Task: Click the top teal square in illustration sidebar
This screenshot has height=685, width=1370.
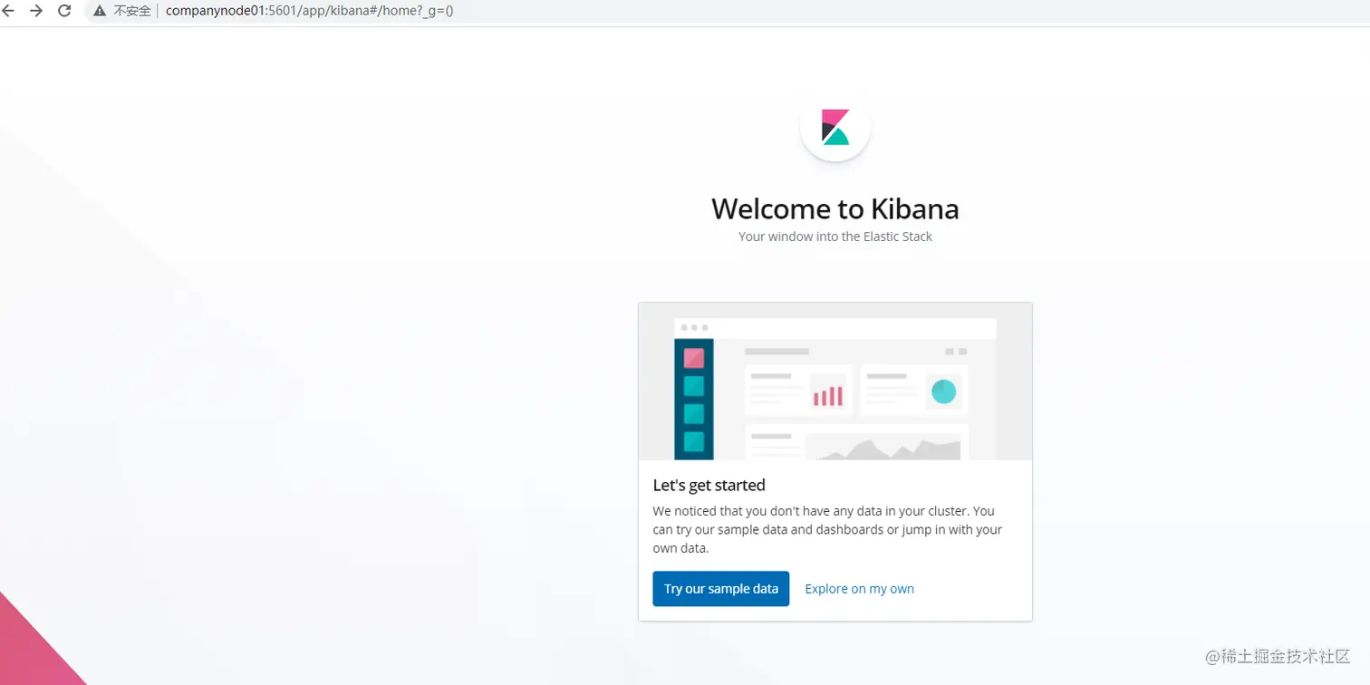Action: tap(694, 386)
